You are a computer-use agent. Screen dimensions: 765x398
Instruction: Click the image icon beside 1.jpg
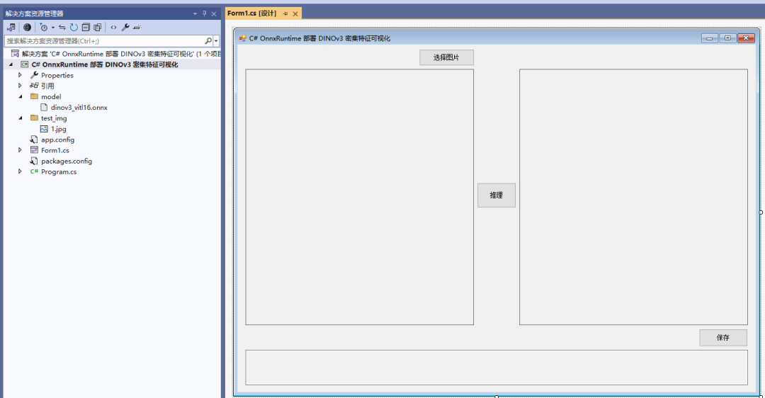point(44,129)
